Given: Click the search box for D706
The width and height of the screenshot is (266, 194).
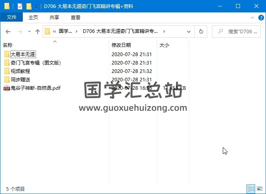Looking at the screenshot, I should (236, 31).
